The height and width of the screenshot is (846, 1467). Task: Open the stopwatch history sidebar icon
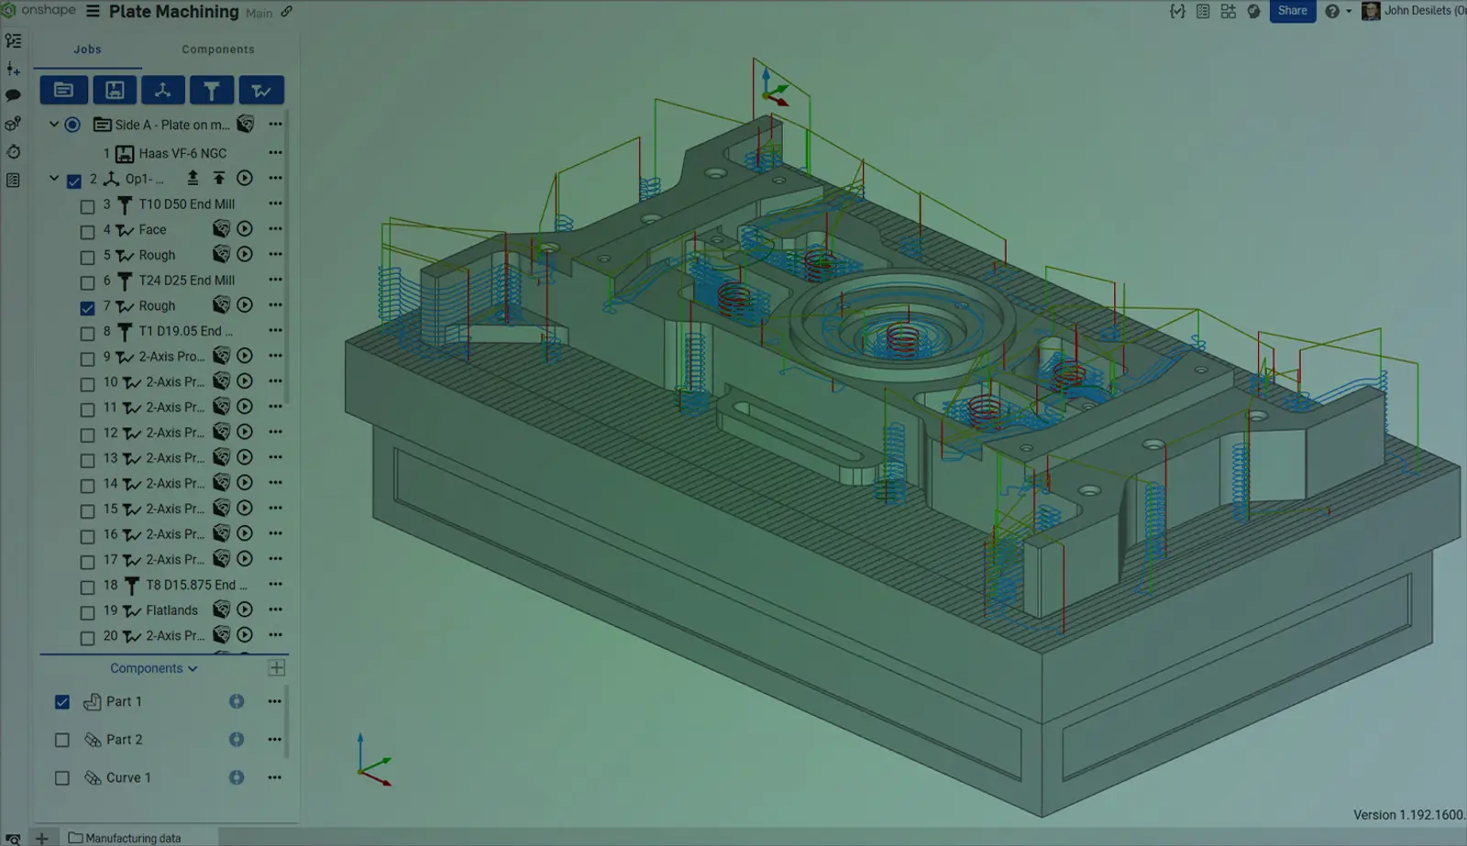point(13,152)
